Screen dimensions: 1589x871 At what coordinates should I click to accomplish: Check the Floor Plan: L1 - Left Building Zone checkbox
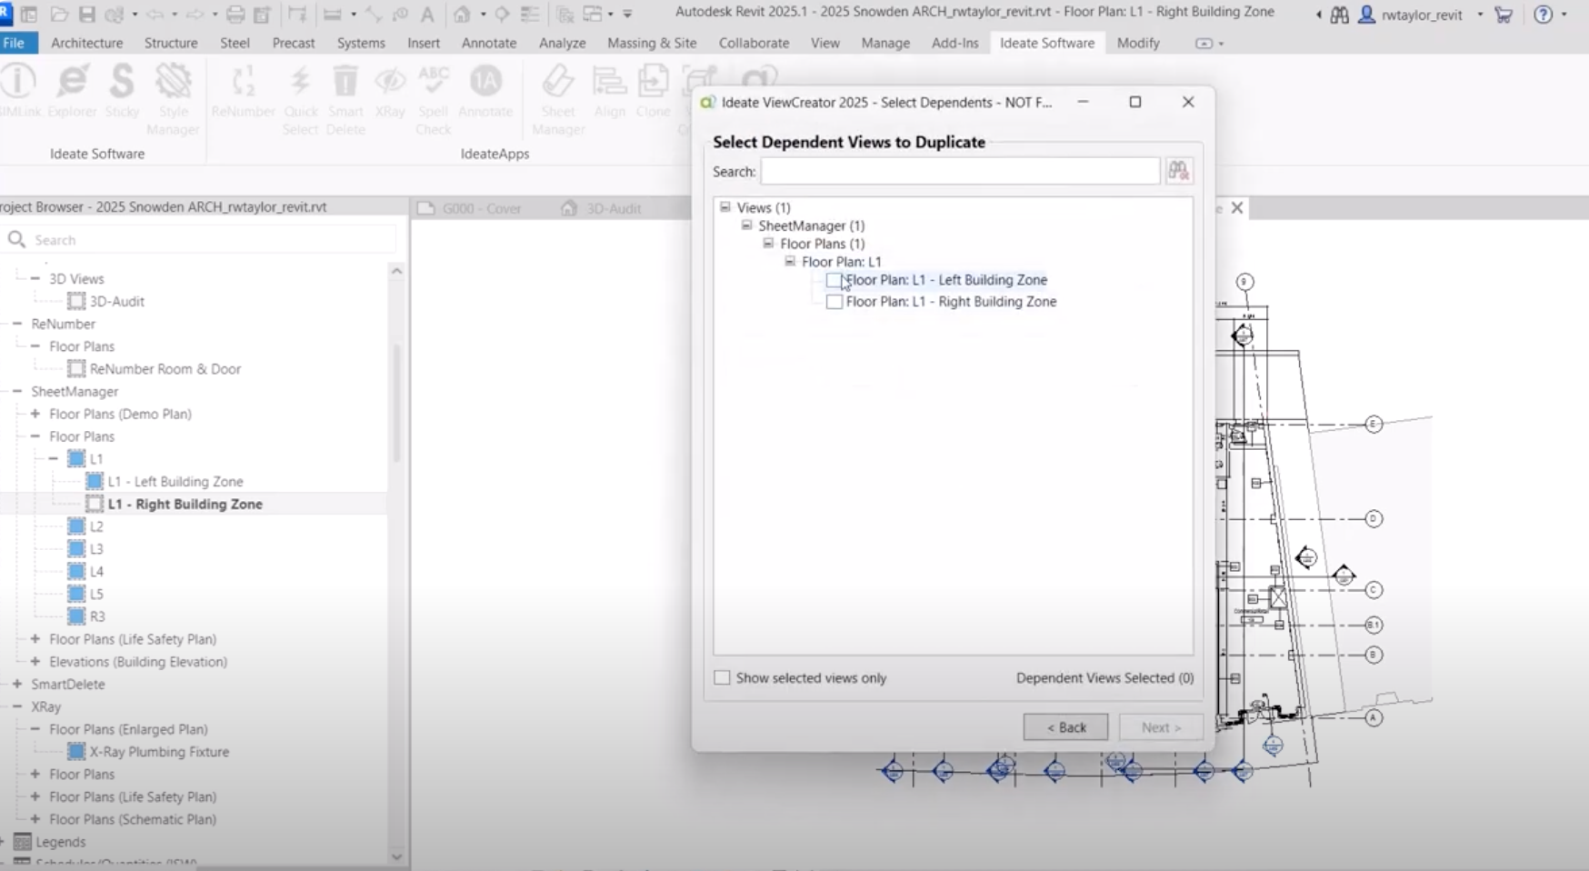coord(834,280)
